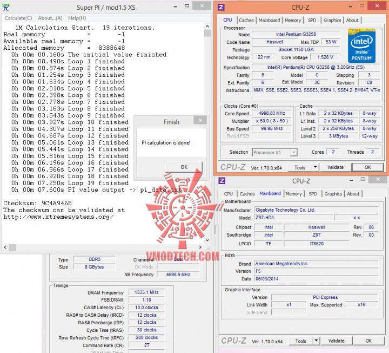Open About tab in top CPU-Z window
The height and width of the screenshot is (353, 389).
pyautogui.click(x=352, y=21)
